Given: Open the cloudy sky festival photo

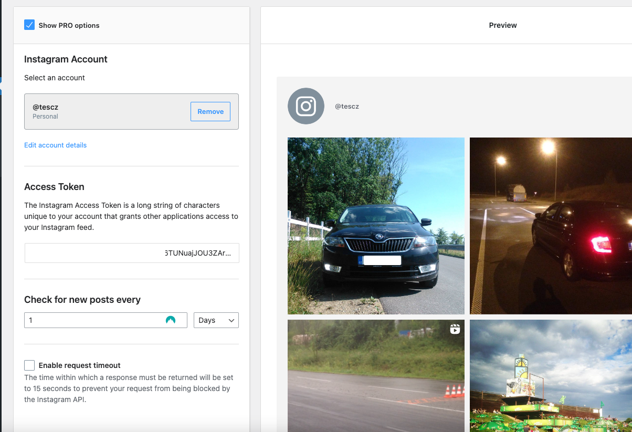Looking at the screenshot, I should tap(551, 376).
